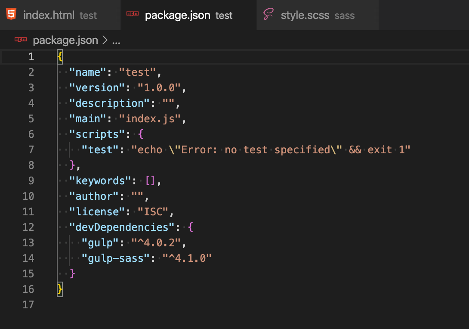Click the npm icon on package.json tab
469x329 pixels.
click(x=133, y=14)
